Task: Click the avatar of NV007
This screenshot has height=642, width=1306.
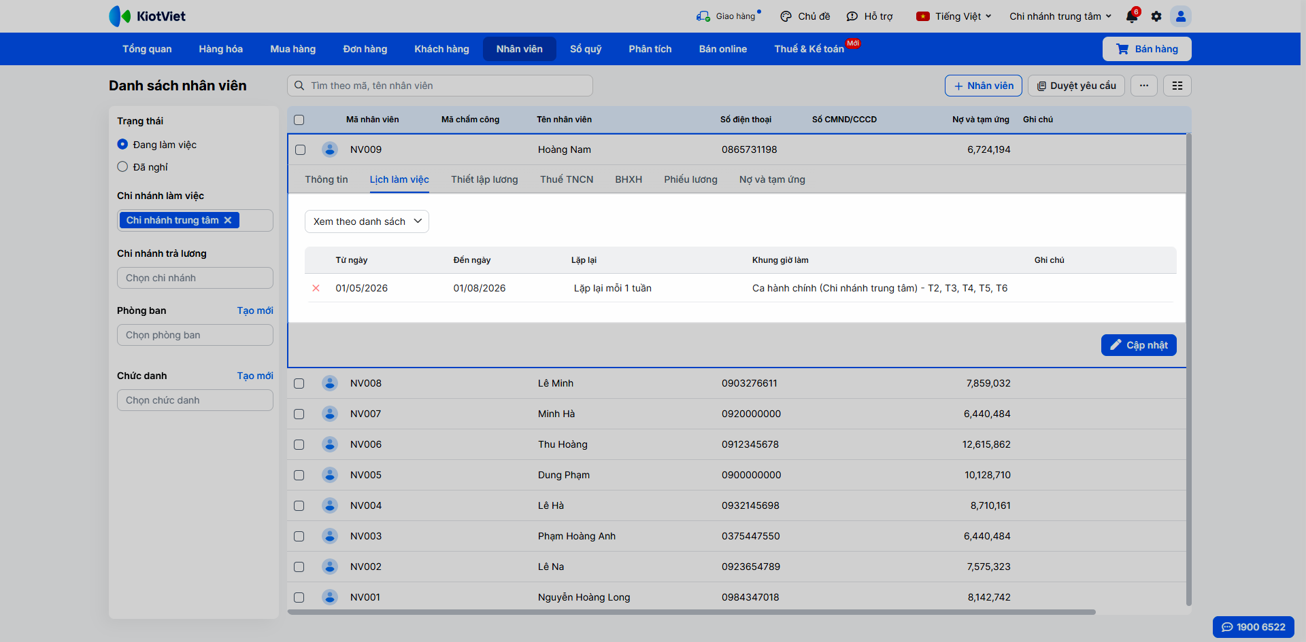Action: coord(330,414)
